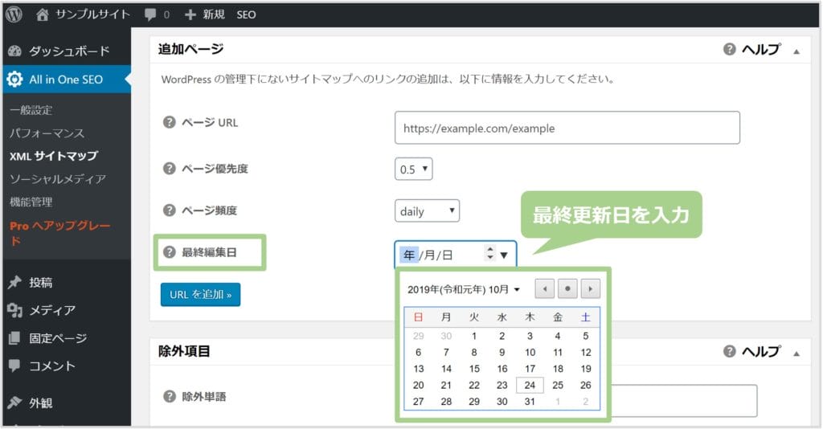Click help icon beside 除外項目 ヘルプ
The width and height of the screenshot is (823, 429).
[730, 351]
